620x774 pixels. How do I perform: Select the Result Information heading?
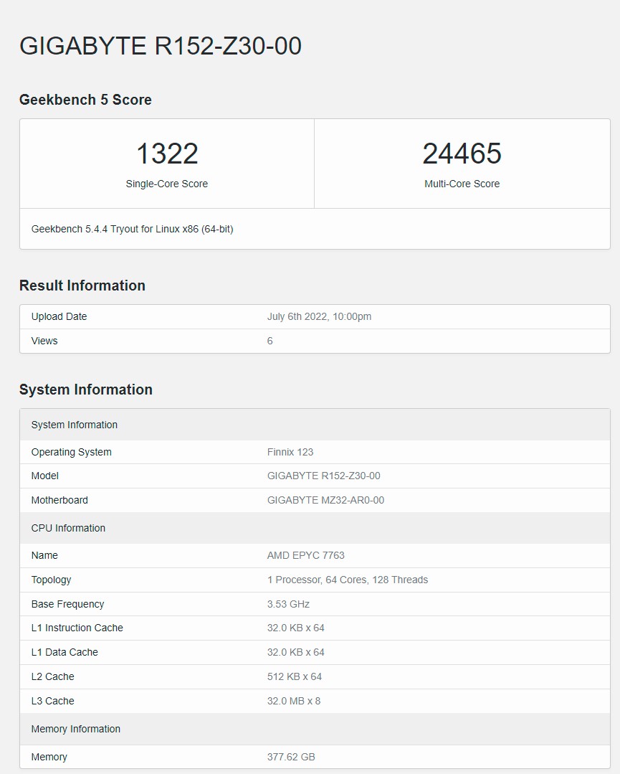(82, 285)
